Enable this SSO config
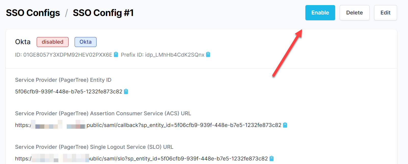Screen dimensions: 408x164 point(320,13)
